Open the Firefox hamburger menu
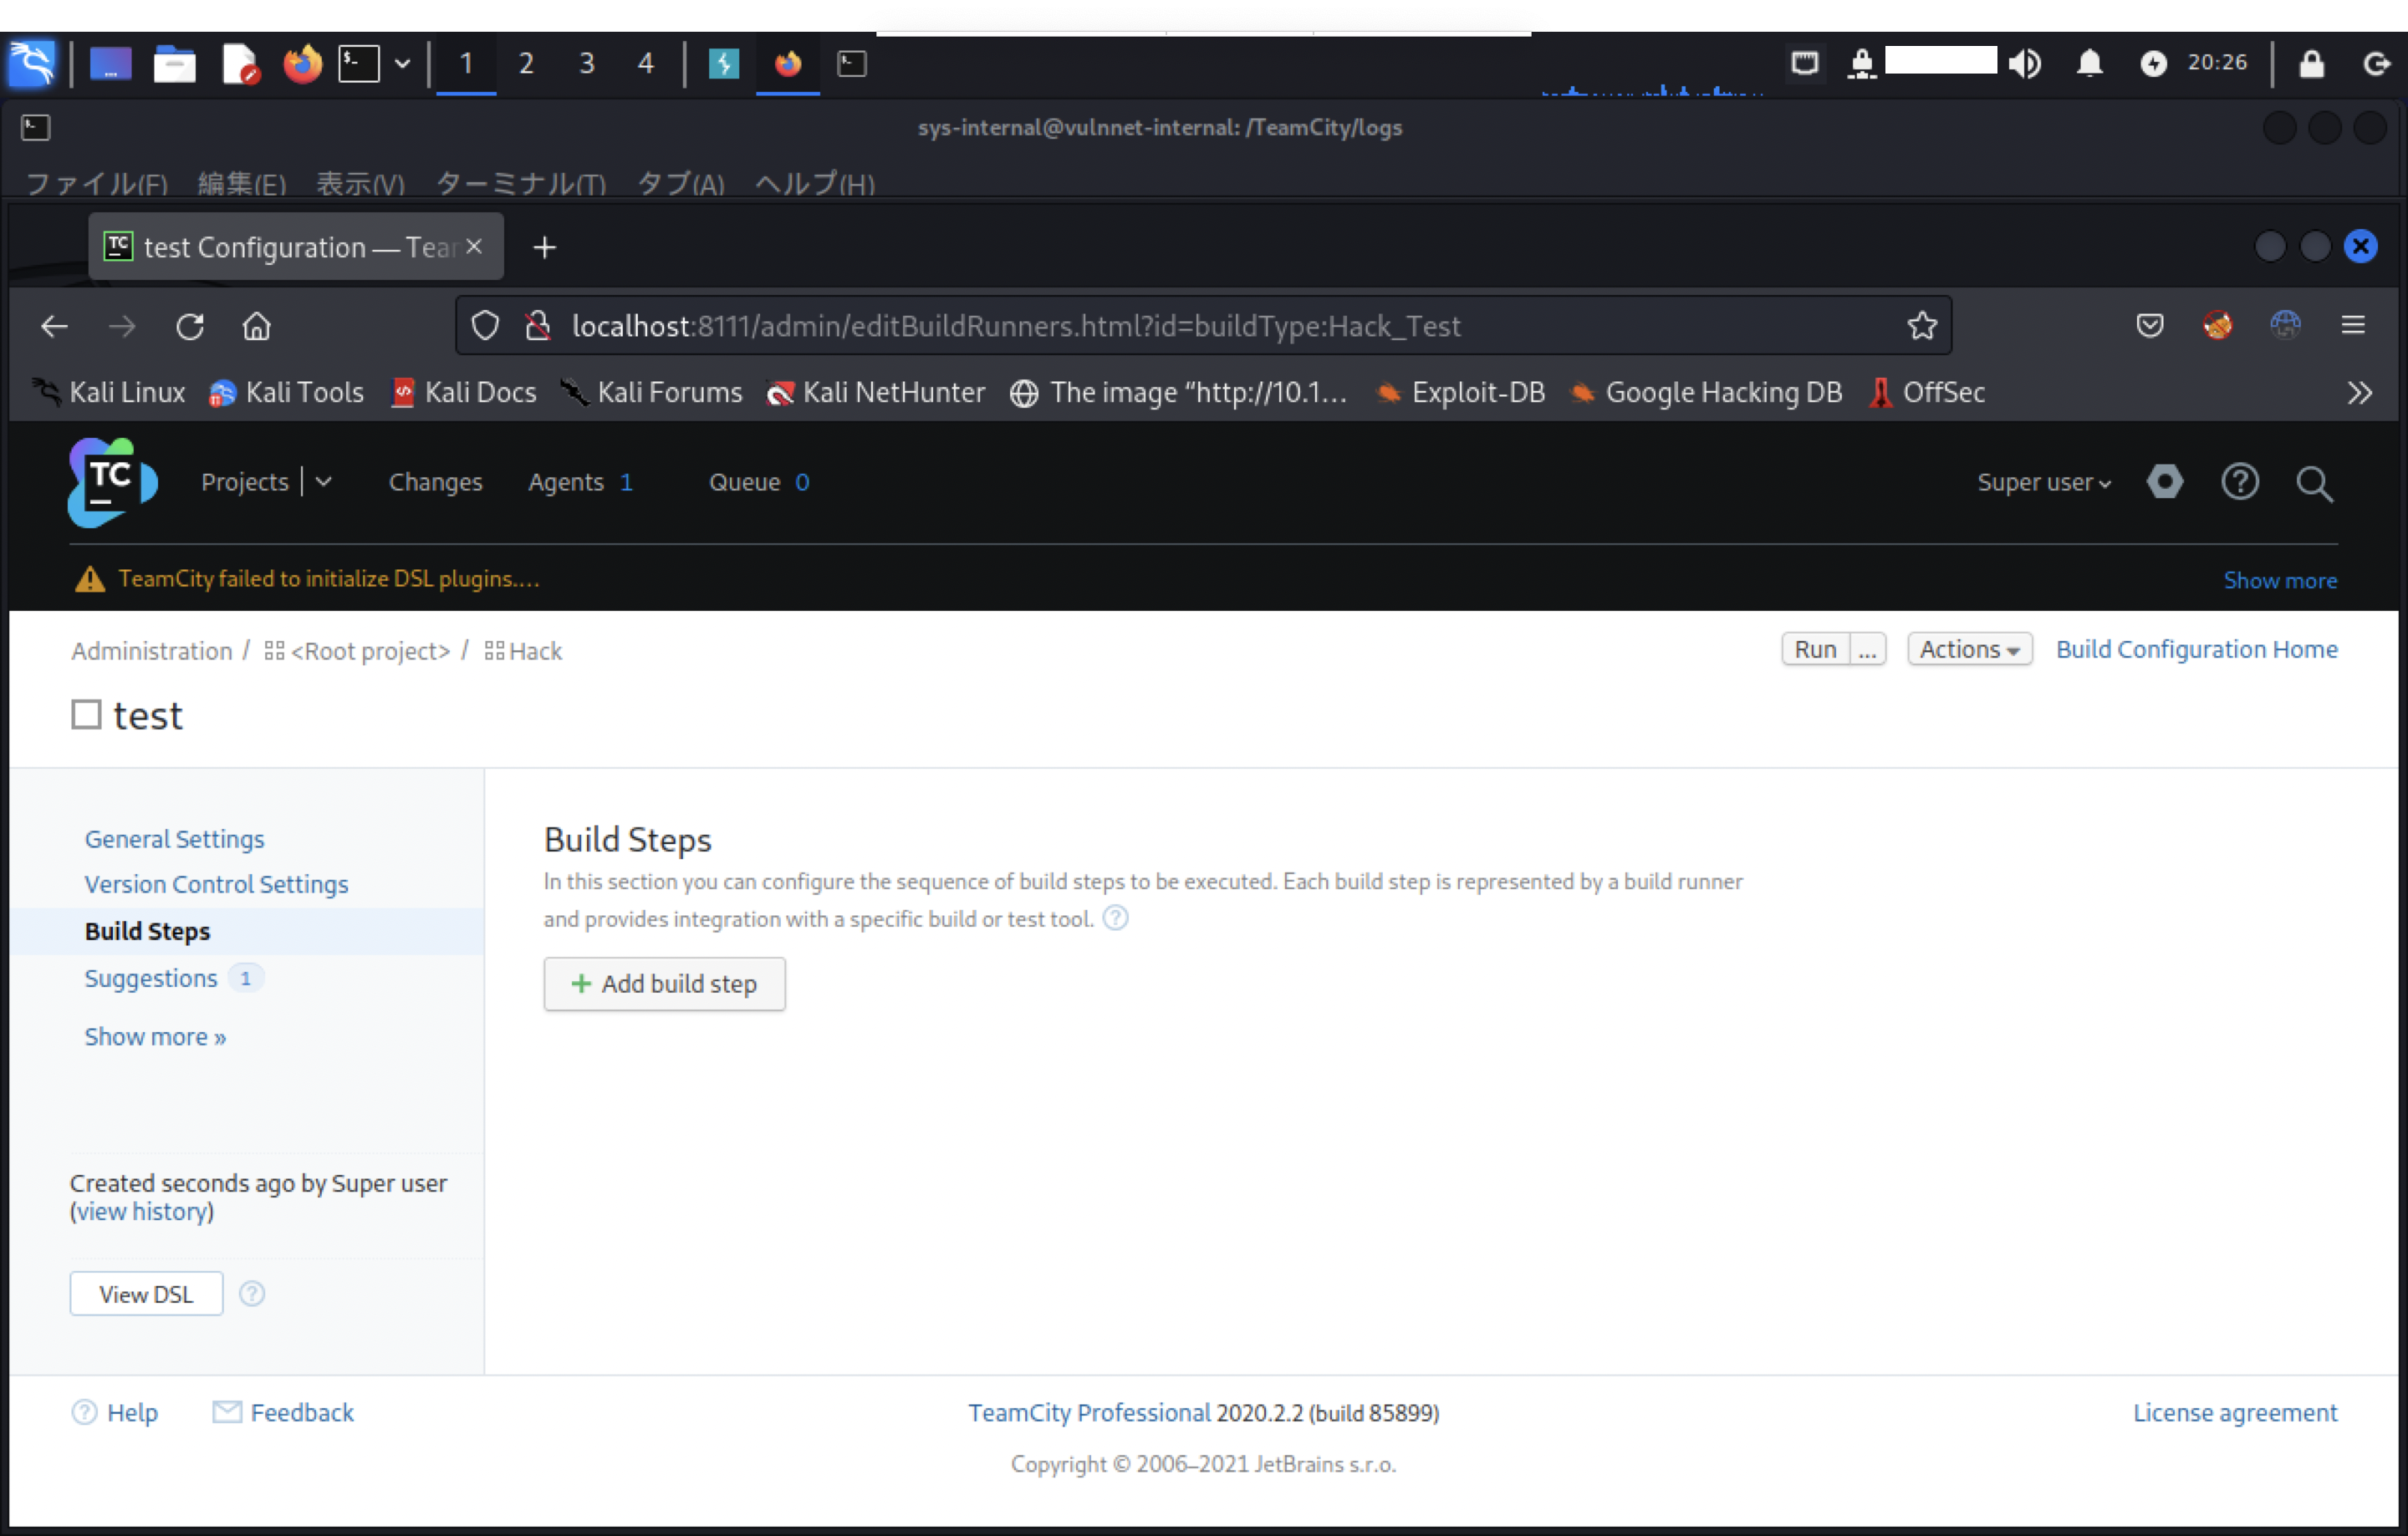This screenshot has height=1536, width=2408. (x=2352, y=325)
